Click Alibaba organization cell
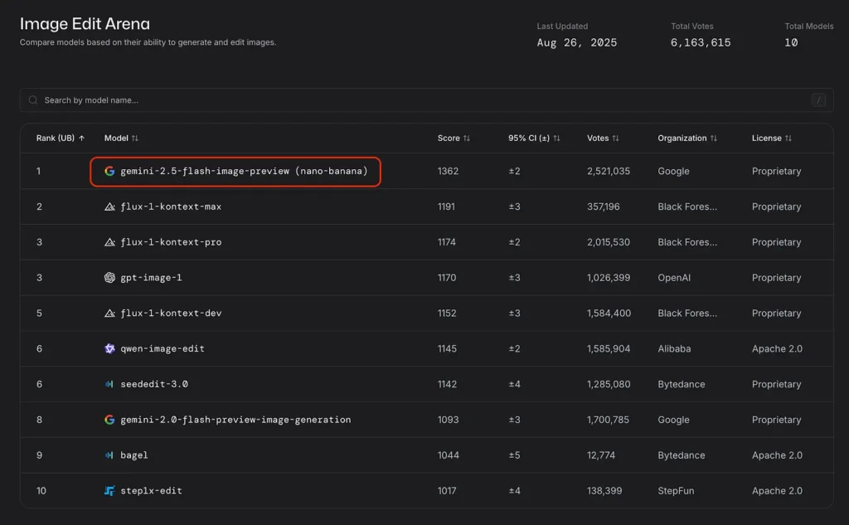The width and height of the screenshot is (849, 525). 674,348
